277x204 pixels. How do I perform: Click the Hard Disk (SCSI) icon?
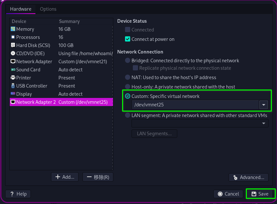click(13, 45)
